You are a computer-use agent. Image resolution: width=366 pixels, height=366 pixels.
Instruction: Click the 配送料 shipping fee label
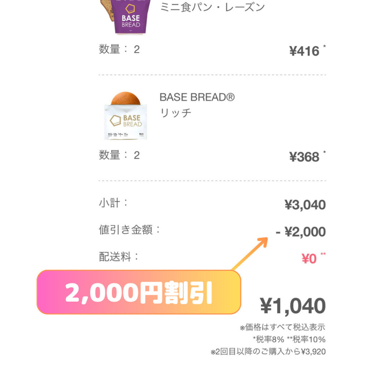[119, 257]
